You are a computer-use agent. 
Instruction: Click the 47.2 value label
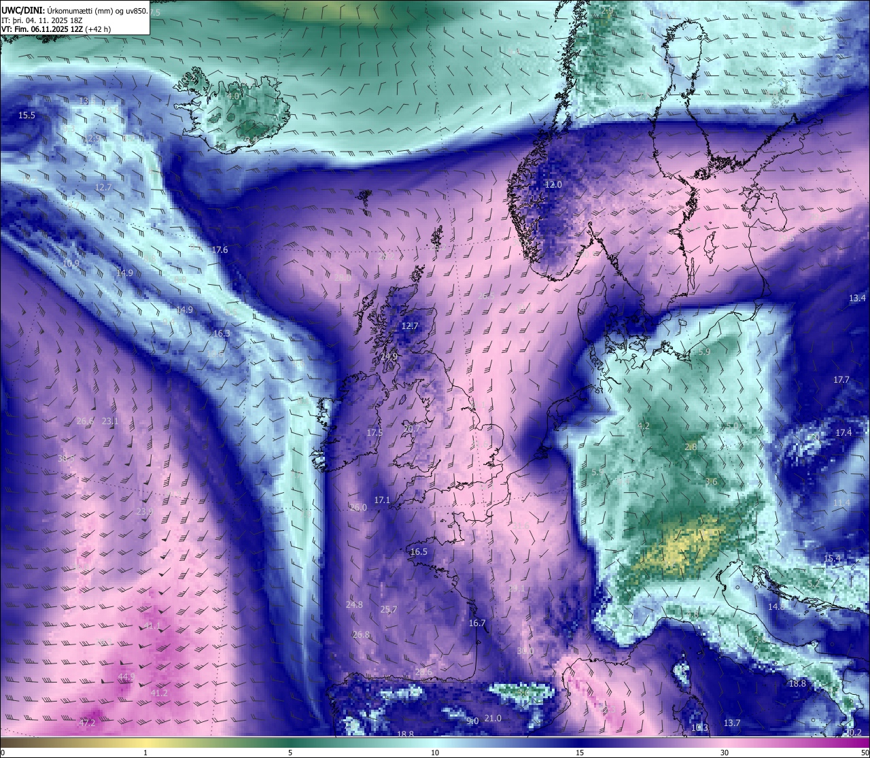click(x=87, y=723)
